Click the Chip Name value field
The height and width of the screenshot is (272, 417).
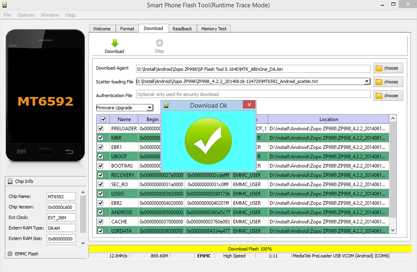pos(61,196)
